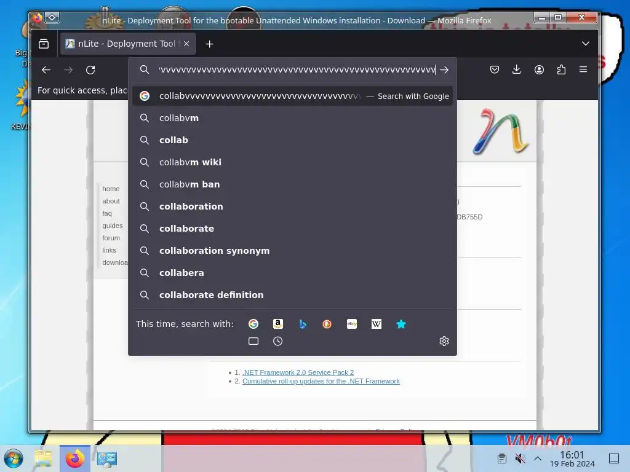This screenshot has width=630, height=472.
Task: Open the 'about' link in nLite sidebar
Action: [x=111, y=201]
